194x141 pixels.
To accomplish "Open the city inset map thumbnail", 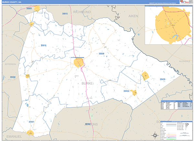I will point(168,25).
